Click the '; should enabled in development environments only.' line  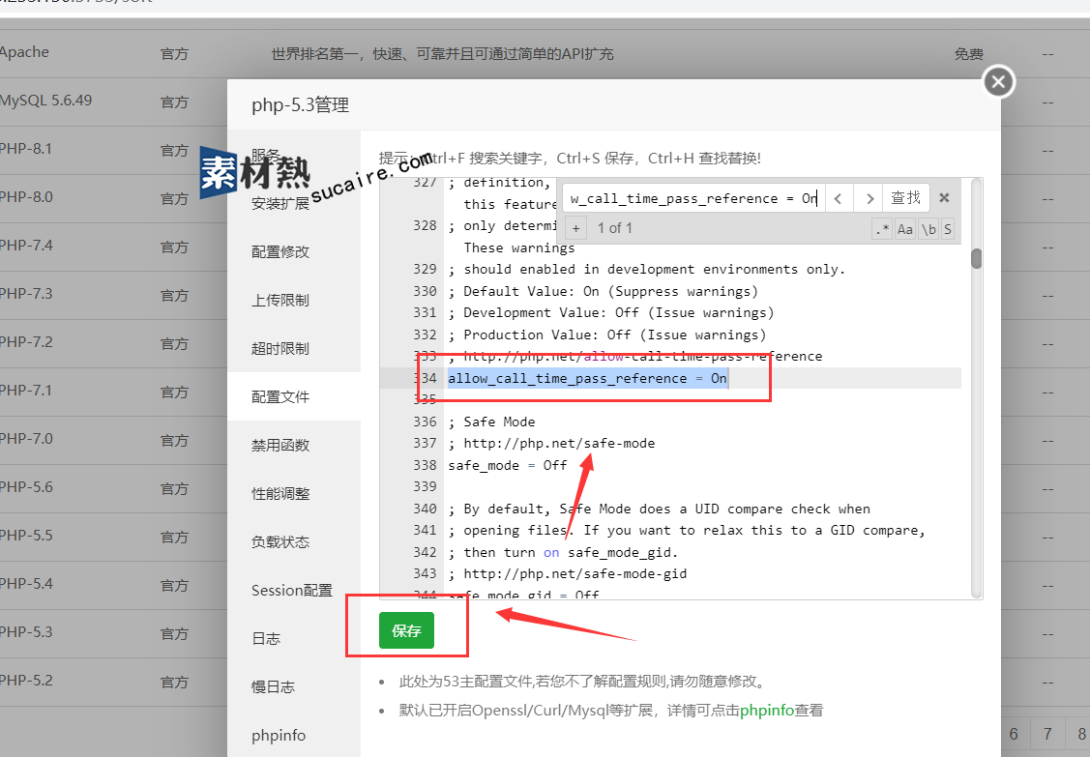pos(646,269)
